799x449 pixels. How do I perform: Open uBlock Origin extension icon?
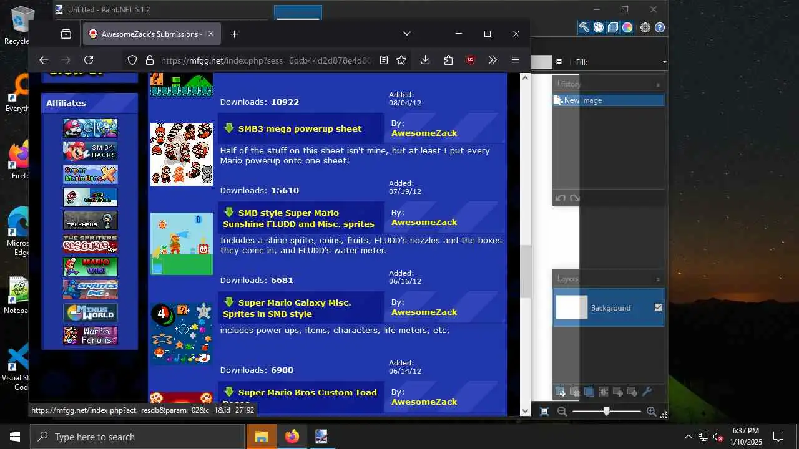(x=471, y=60)
